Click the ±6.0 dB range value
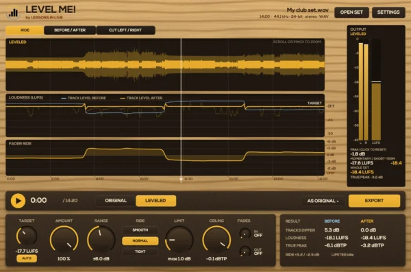This screenshot has height=272, width=411. 101,258
